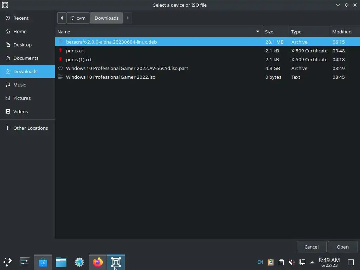Image resolution: width=360 pixels, height=270 pixels.
Task: Click the Name column sort arrow
Action: pyautogui.click(x=258, y=31)
